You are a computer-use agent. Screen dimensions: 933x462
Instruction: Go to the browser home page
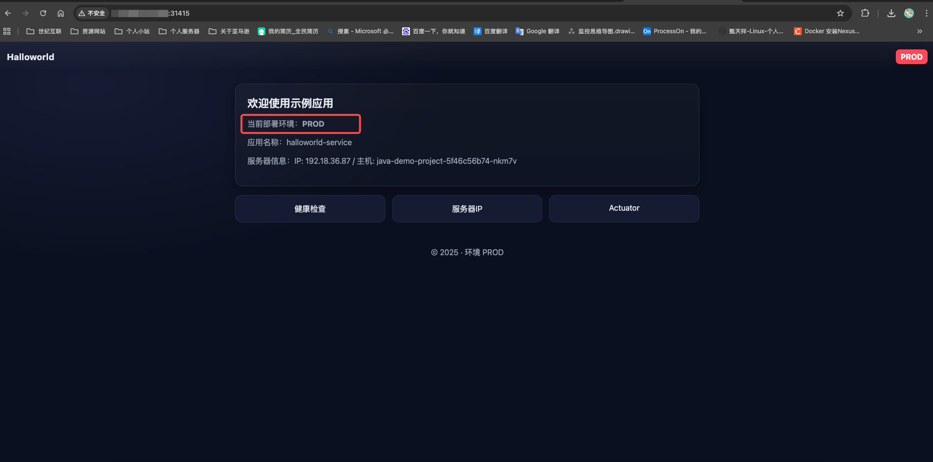point(61,13)
